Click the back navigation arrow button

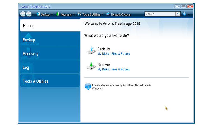23,14
